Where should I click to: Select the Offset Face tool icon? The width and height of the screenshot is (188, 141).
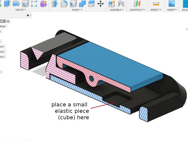click(x=91, y=4)
